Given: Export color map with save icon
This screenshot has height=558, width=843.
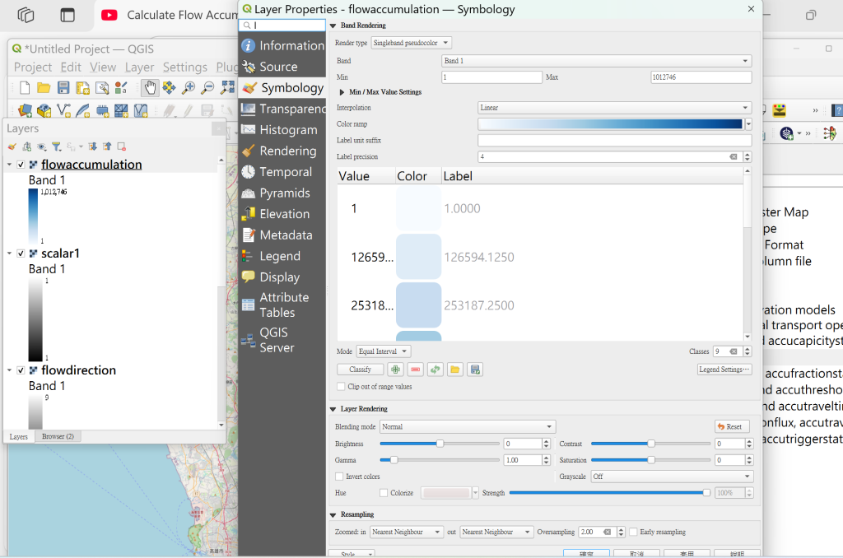Looking at the screenshot, I should [x=475, y=370].
